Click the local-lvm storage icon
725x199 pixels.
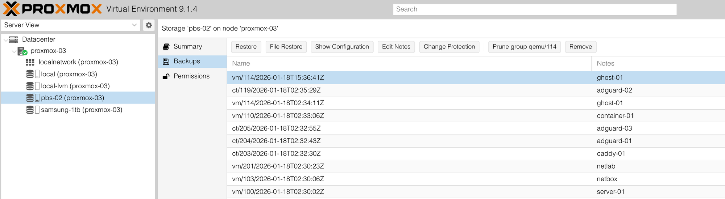(32, 86)
